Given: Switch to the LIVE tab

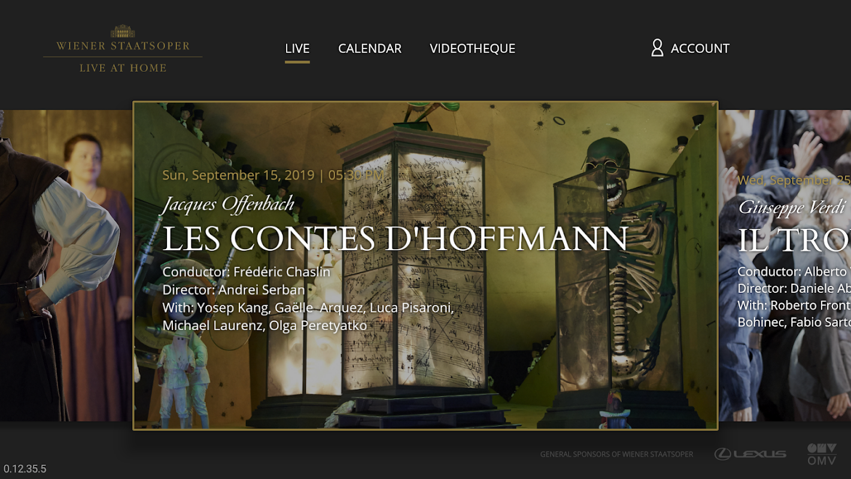Looking at the screenshot, I should [x=297, y=48].
